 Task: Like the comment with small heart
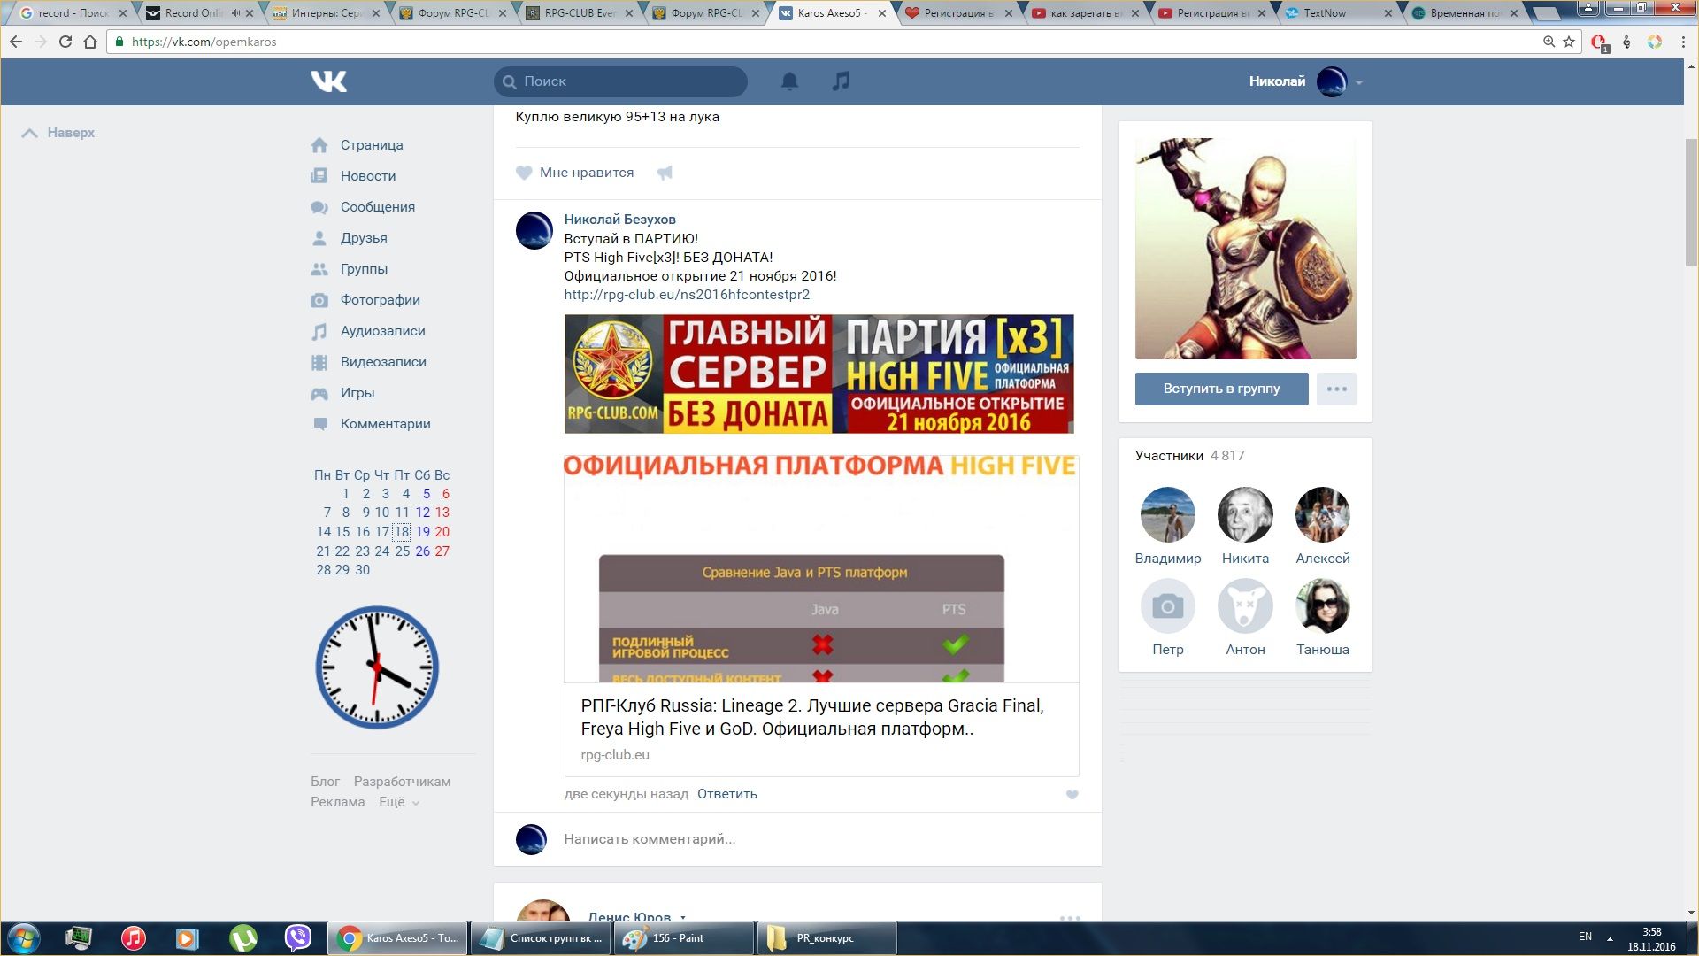[1072, 795]
